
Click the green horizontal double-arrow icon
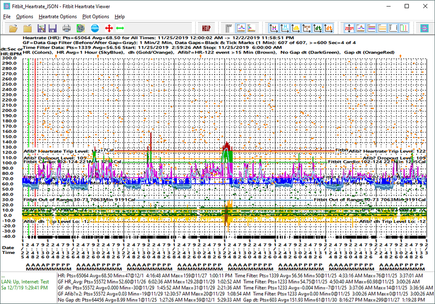(120, 28)
